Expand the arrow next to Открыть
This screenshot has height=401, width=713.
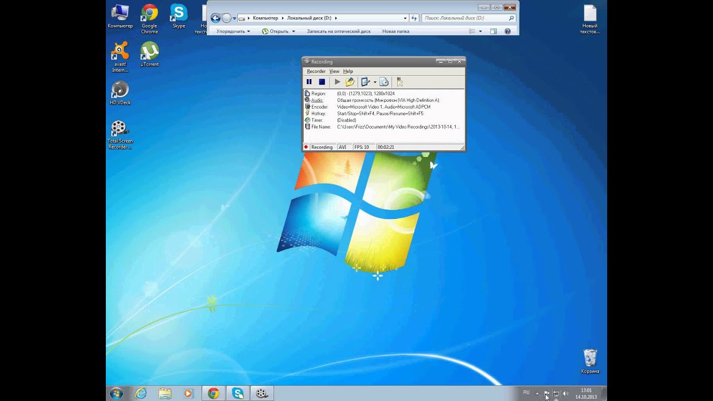294,31
